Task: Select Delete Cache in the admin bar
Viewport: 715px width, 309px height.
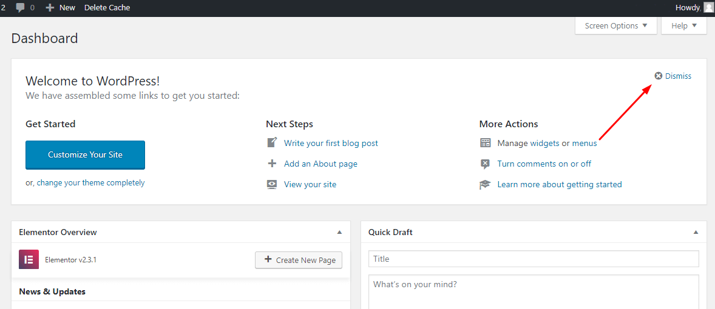Action: click(x=107, y=8)
